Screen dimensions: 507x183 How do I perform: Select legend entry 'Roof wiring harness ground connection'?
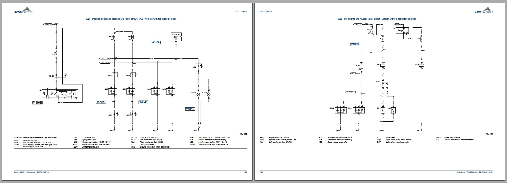point(214,137)
